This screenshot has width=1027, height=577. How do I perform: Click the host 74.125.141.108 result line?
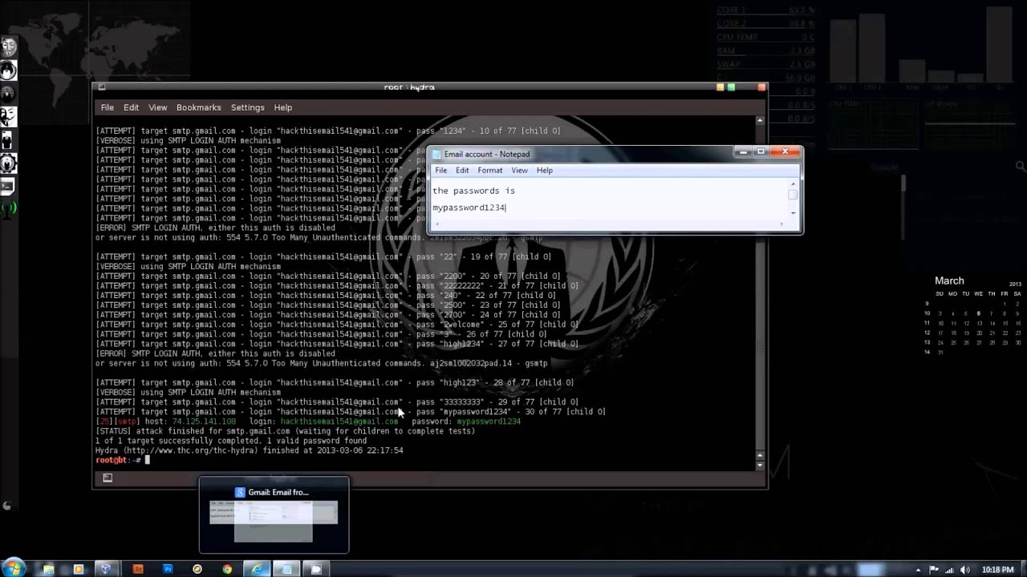coord(308,422)
